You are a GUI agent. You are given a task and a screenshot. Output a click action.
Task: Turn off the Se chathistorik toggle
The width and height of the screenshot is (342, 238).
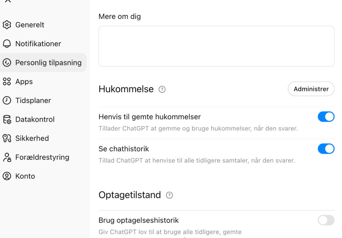point(326,149)
